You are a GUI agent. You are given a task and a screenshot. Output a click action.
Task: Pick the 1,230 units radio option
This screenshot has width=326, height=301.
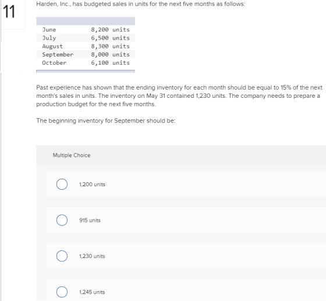(62, 256)
